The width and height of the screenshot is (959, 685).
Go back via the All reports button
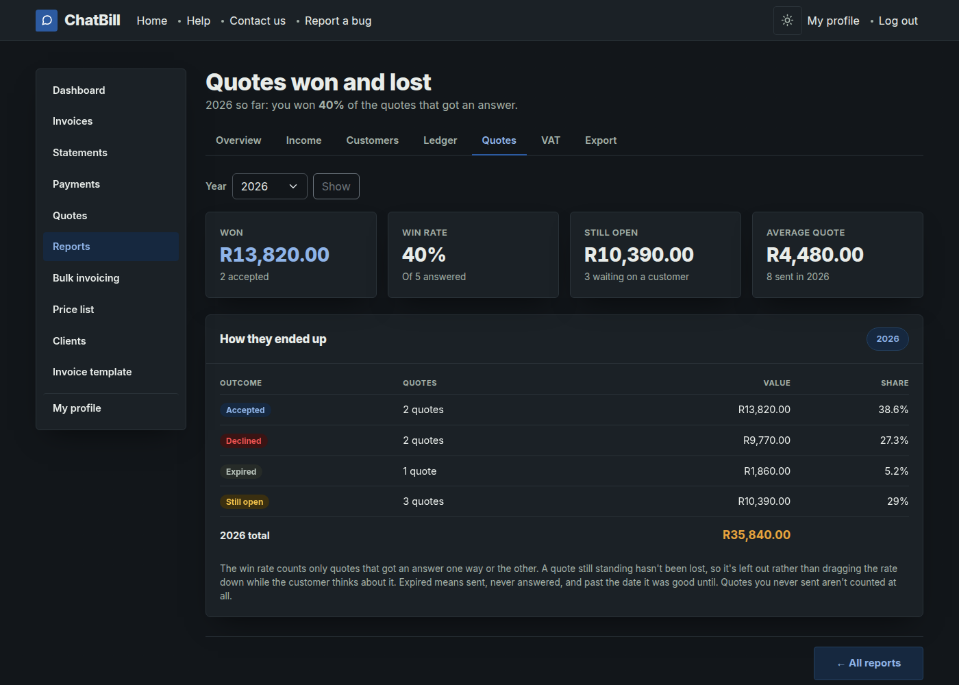[869, 663]
